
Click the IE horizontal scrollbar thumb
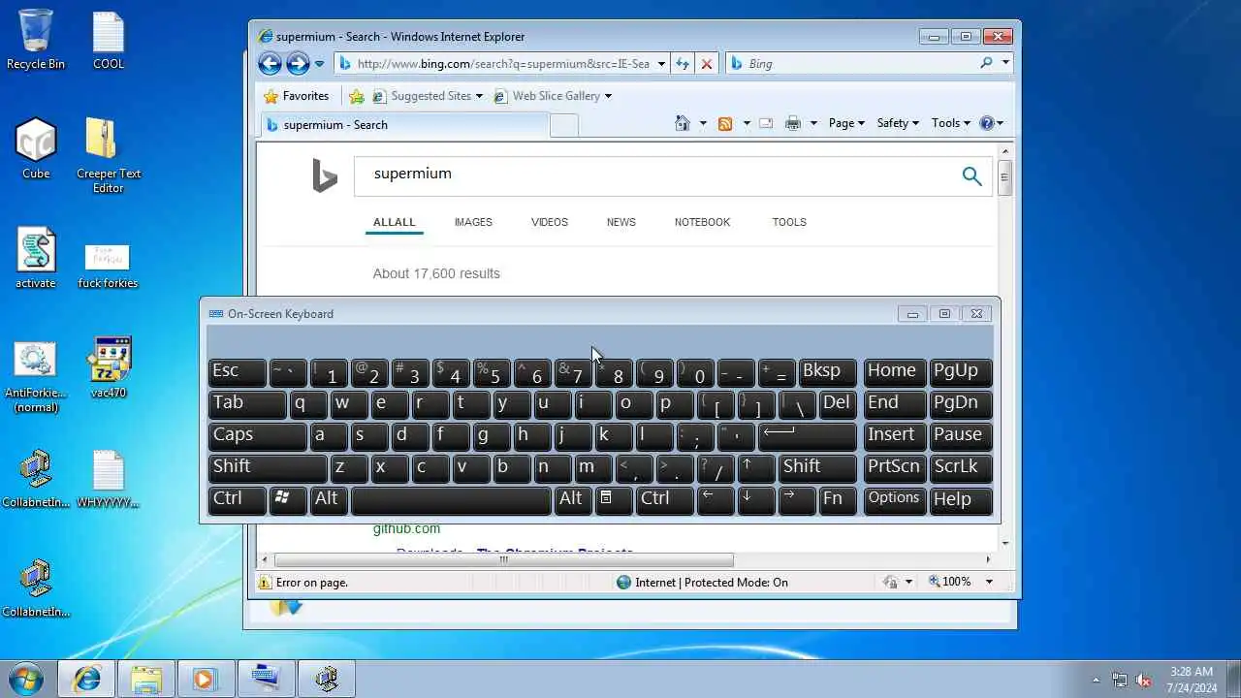[x=504, y=559]
